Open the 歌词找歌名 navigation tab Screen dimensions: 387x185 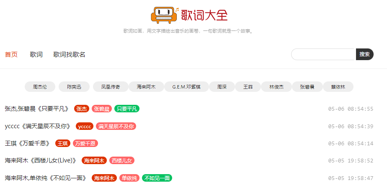[70, 55]
